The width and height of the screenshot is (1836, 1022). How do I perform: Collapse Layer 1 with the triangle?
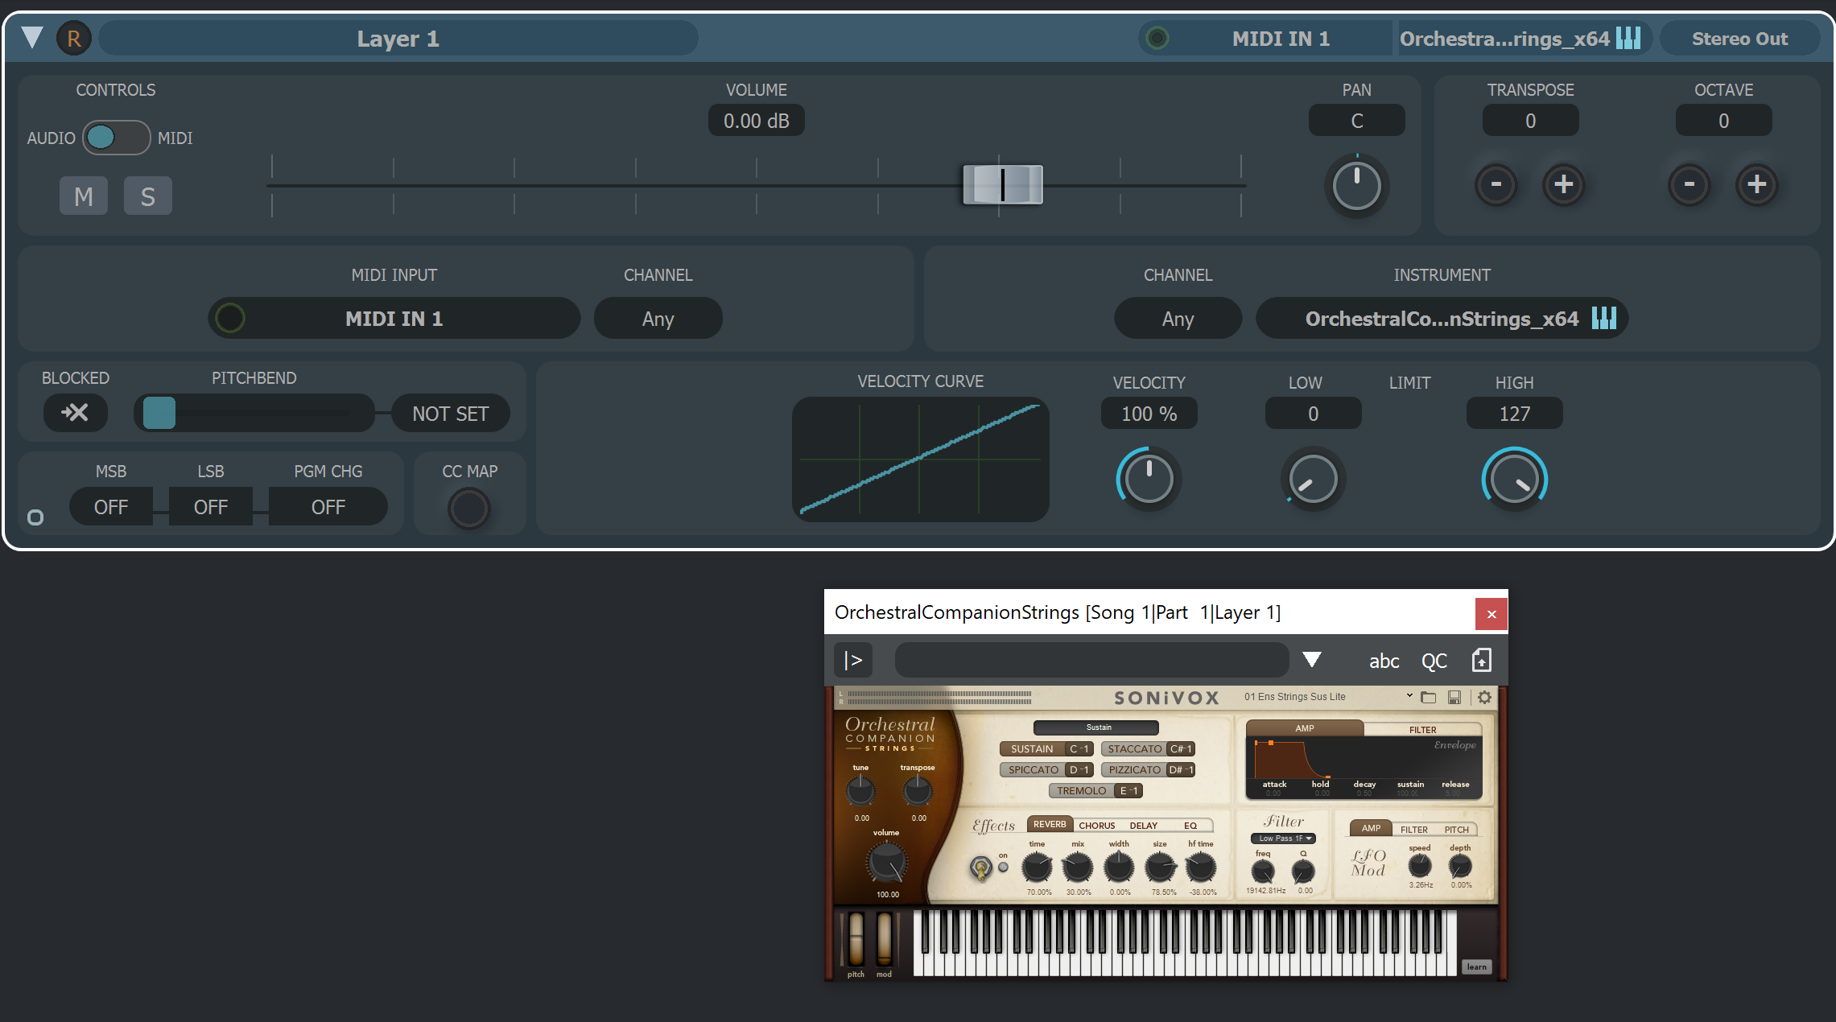[x=32, y=38]
